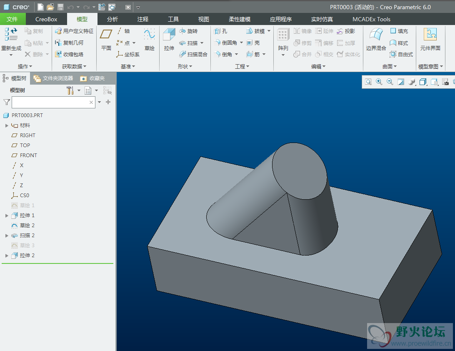Screen dimensions: 455x351
Task: Open the search options arrow beside the filter box
Action: point(100,102)
